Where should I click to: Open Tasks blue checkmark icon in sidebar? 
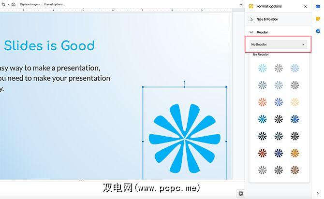point(318,31)
